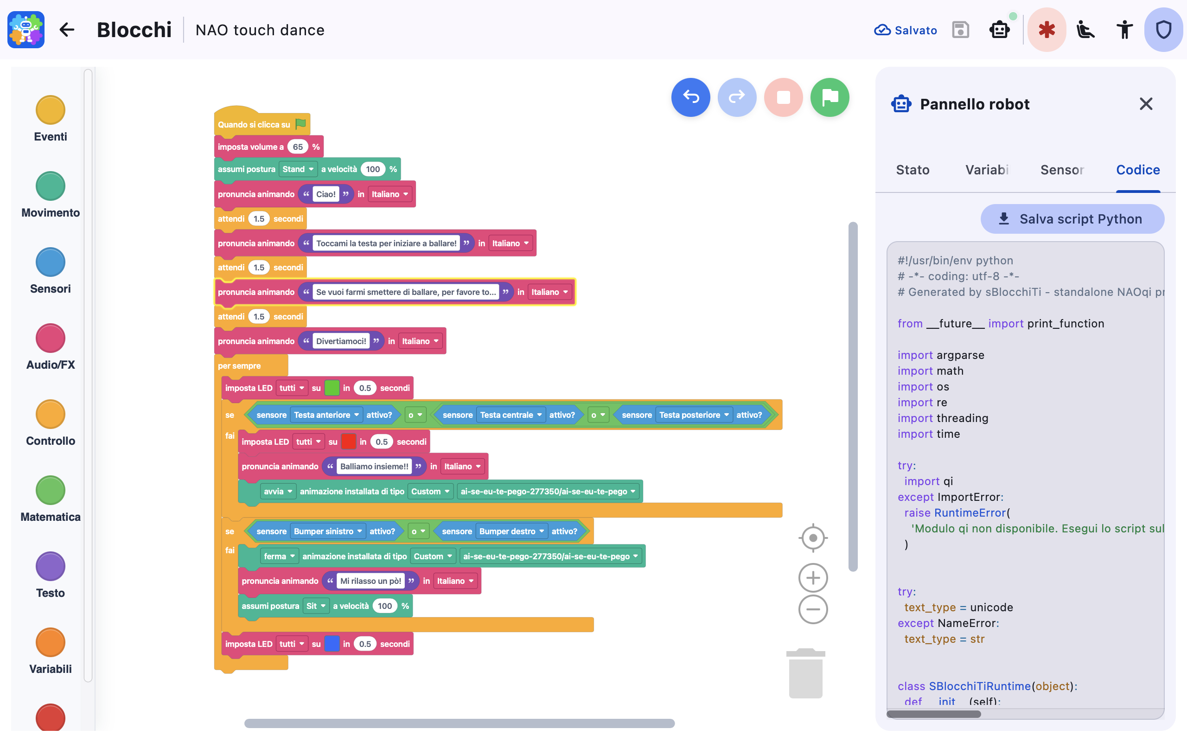Go back with the arrow icon
This screenshot has width=1187, height=742.
(67, 30)
